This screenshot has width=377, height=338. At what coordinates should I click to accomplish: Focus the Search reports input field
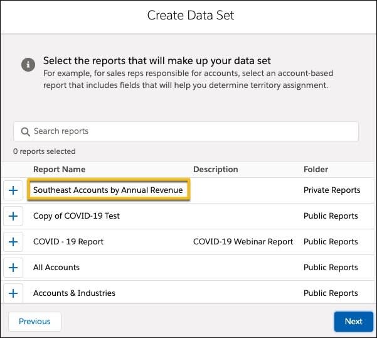tap(186, 131)
